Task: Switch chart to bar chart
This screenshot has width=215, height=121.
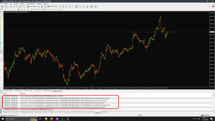Action: pyautogui.click(x=60, y=6)
